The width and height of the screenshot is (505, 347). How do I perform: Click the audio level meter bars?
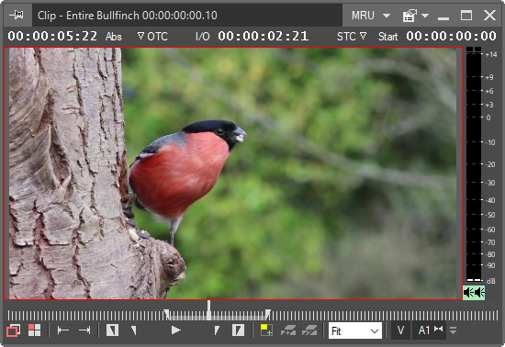click(474, 165)
